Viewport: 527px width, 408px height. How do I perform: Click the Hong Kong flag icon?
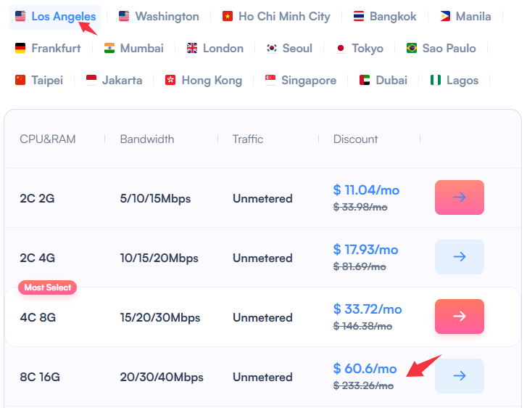click(170, 80)
